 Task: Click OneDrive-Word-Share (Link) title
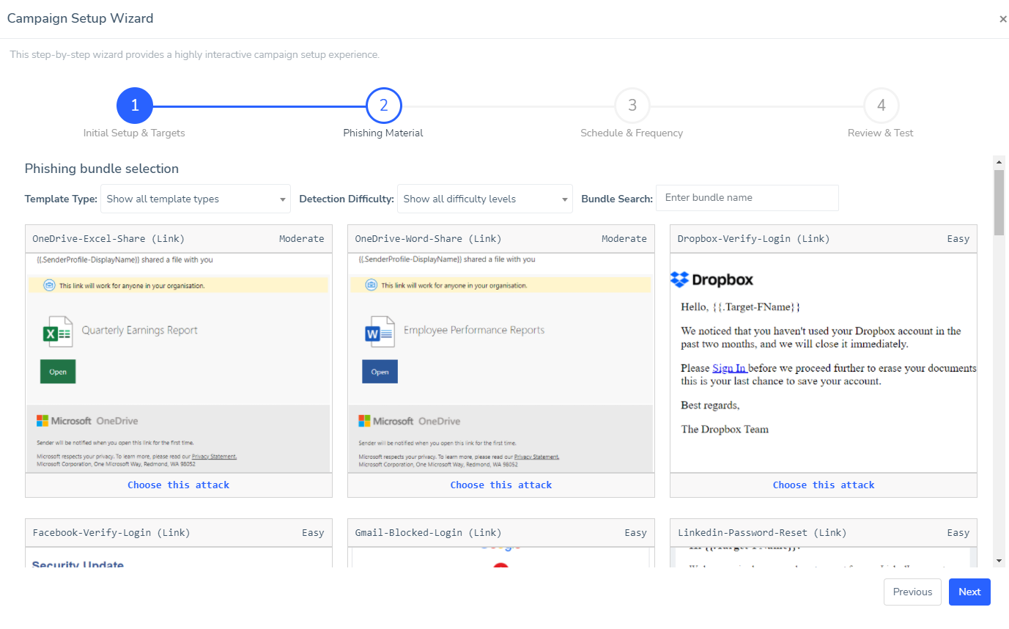(x=428, y=239)
